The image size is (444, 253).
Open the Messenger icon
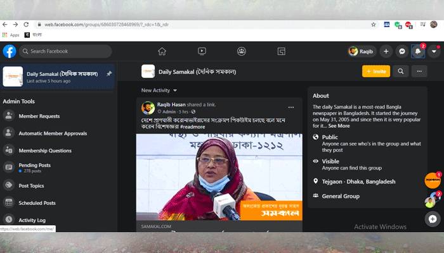click(x=402, y=51)
